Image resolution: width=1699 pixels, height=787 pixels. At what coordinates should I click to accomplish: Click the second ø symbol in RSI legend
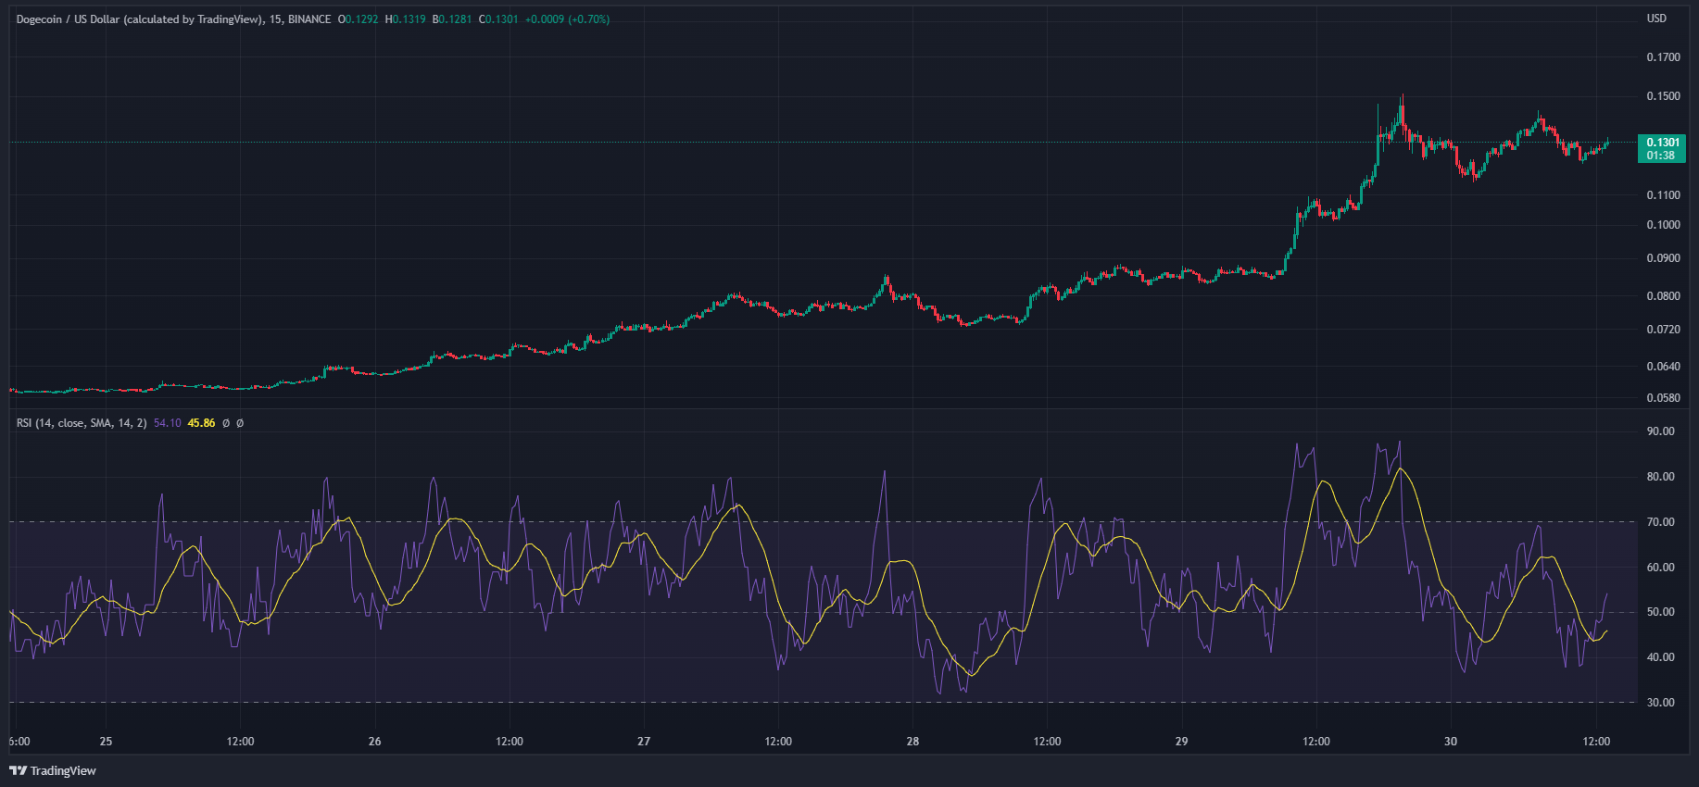pyautogui.click(x=240, y=423)
